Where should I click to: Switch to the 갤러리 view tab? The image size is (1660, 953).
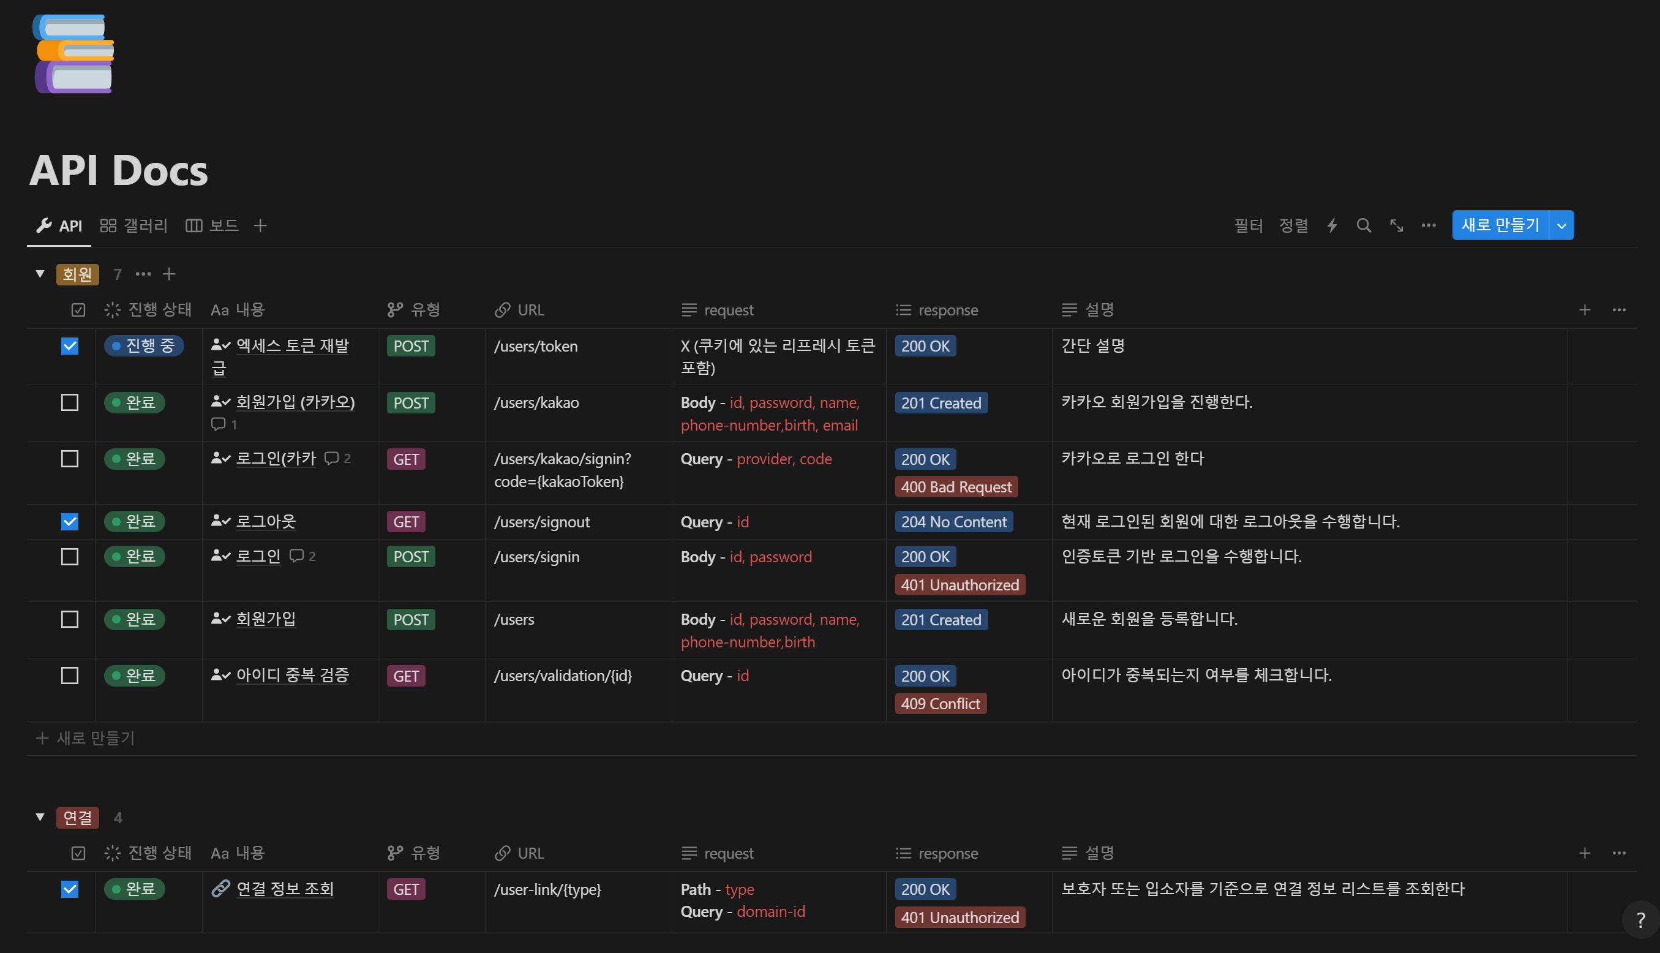click(134, 226)
